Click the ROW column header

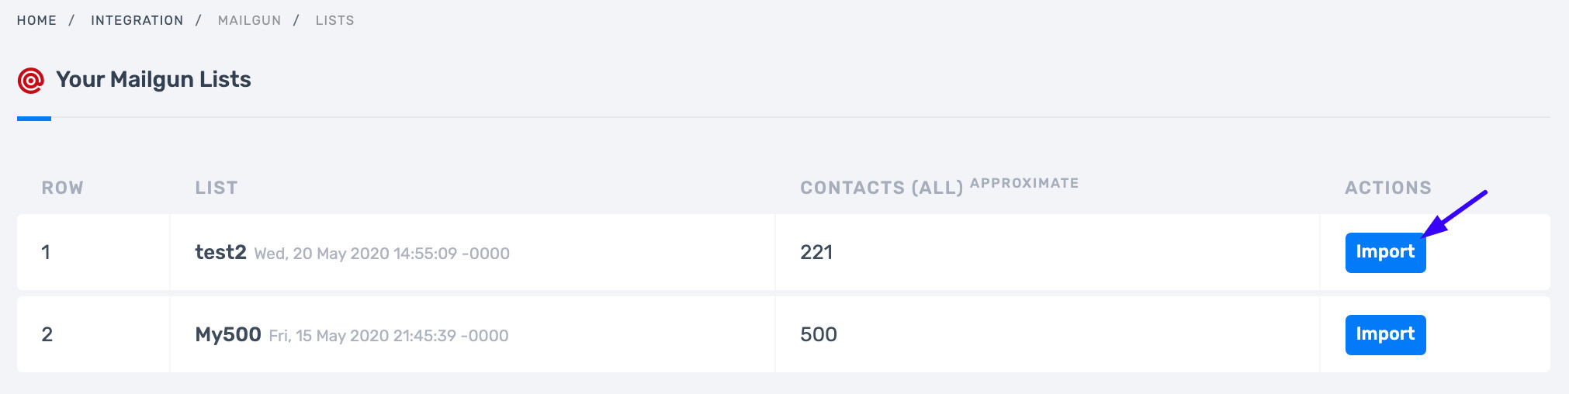[62, 188]
